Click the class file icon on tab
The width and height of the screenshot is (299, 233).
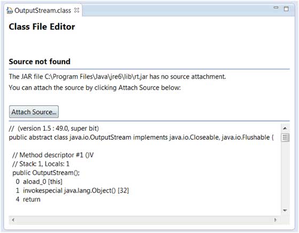(x=10, y=11)
